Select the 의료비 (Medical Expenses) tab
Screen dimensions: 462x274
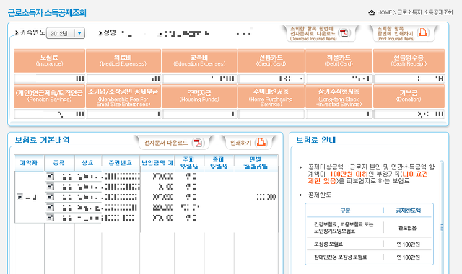point(123,61)
